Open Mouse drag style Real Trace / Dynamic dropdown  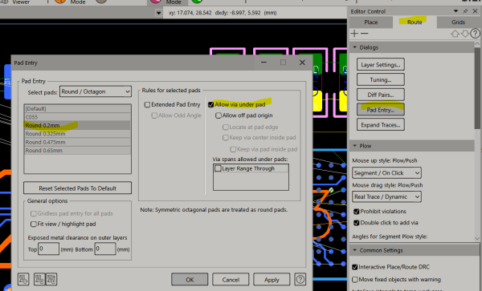[386, 196]
